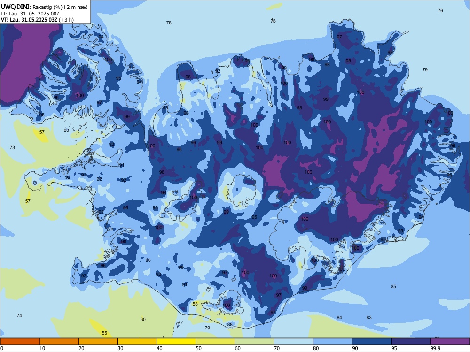Click the '99.9' legend scale label

[435, 348]
